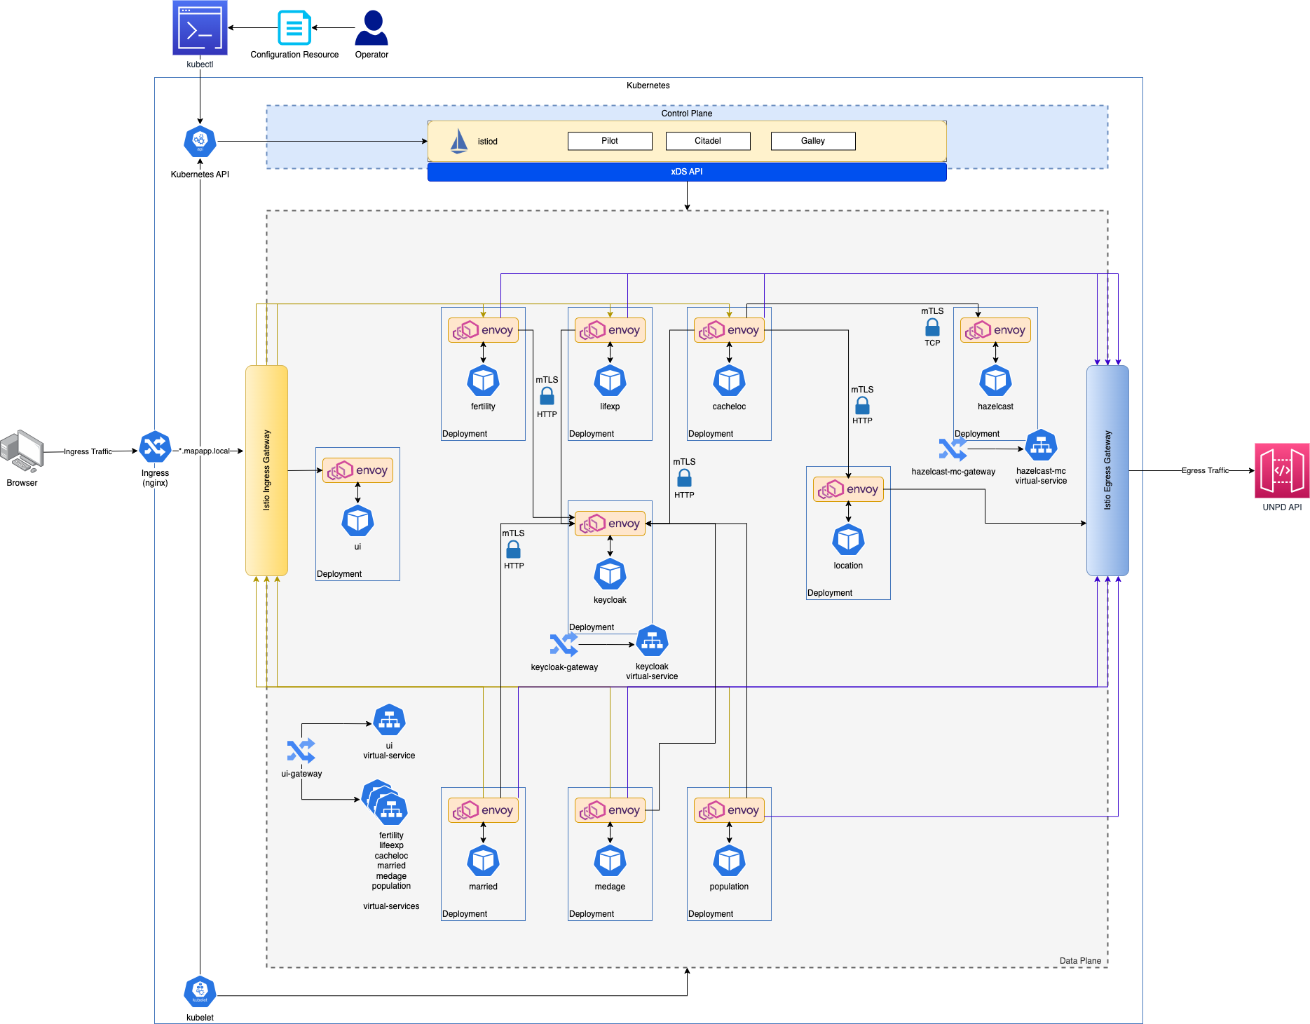Select the "Data Plane" label
This screenshot has width=1310, height=1024.
[1080, 961]
